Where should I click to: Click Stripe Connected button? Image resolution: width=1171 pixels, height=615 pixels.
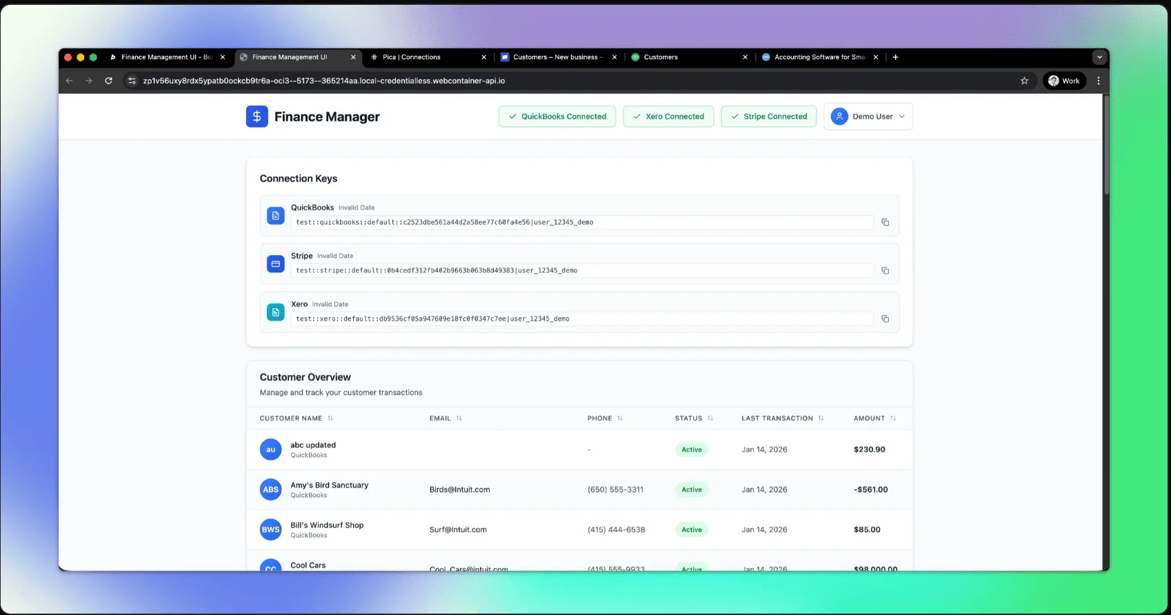tap(769, 117)
